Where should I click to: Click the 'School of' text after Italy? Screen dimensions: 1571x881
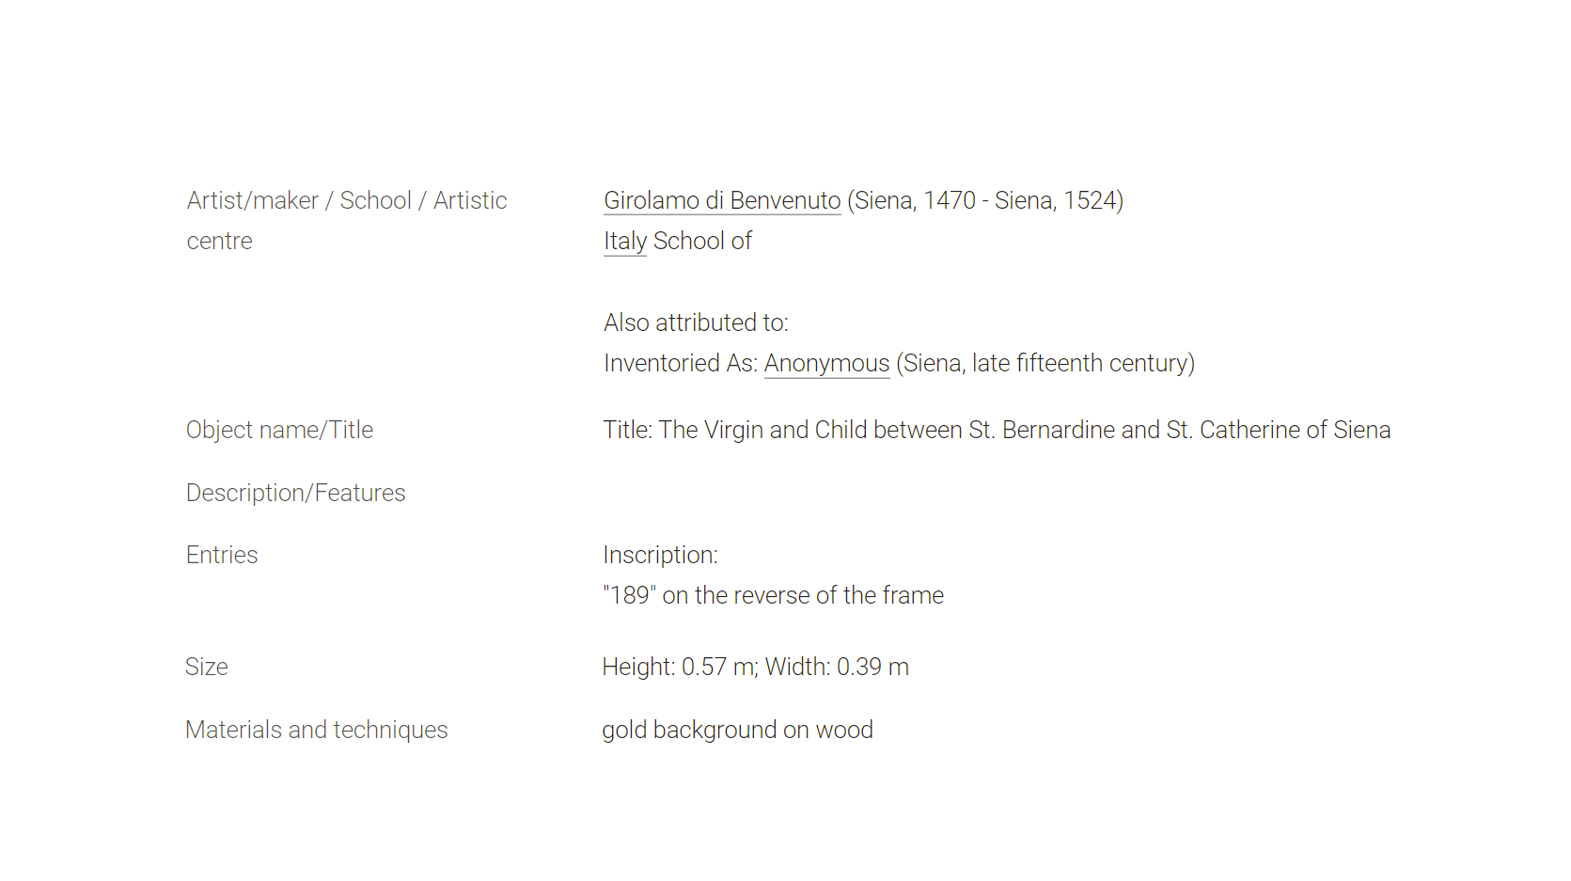coord(702,241)
